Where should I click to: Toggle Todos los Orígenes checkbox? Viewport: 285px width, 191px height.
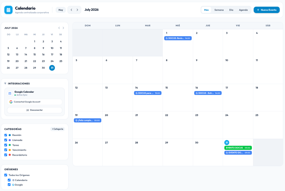pos(6,175)
